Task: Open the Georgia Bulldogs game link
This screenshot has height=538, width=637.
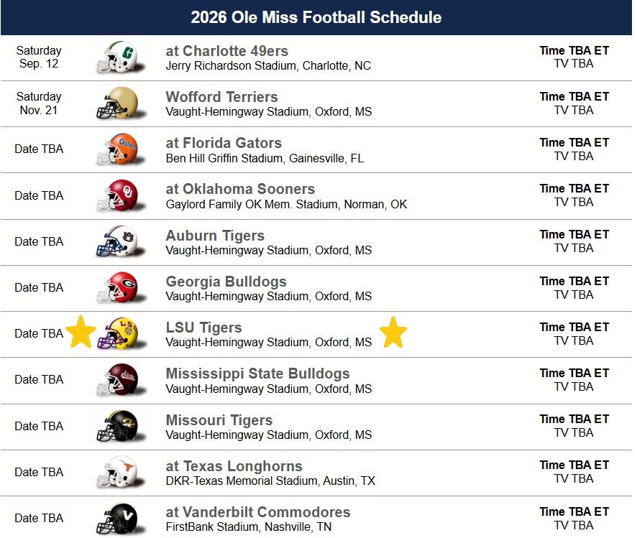Action: click(226, 282)
